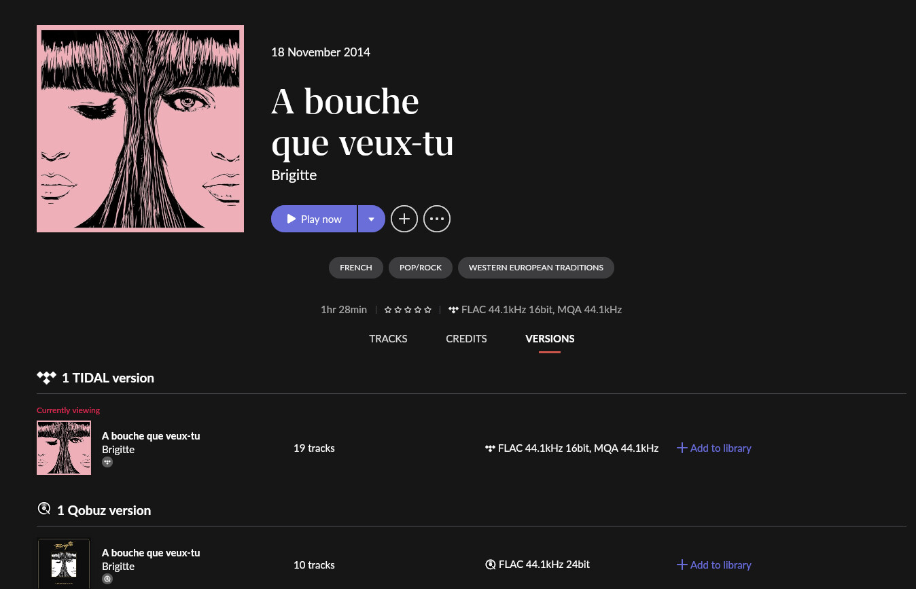Screen dimensions: 916x589
Task: Click the '1 TIDAL version' heading
Action: tap(108, 378)
